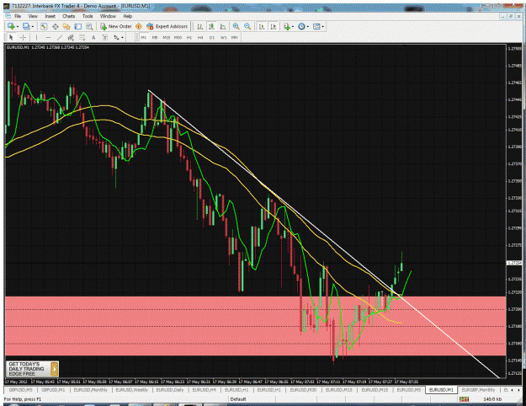This screenshot has height=406, width=526.
Task: Open the File menu
Action: [18, 16]
